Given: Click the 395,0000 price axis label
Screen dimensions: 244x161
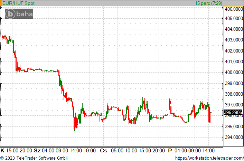Looking at the screenshot, I should click(234, 126).
